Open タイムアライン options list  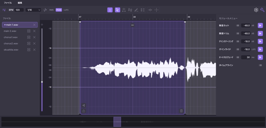(x=260, y=65)
